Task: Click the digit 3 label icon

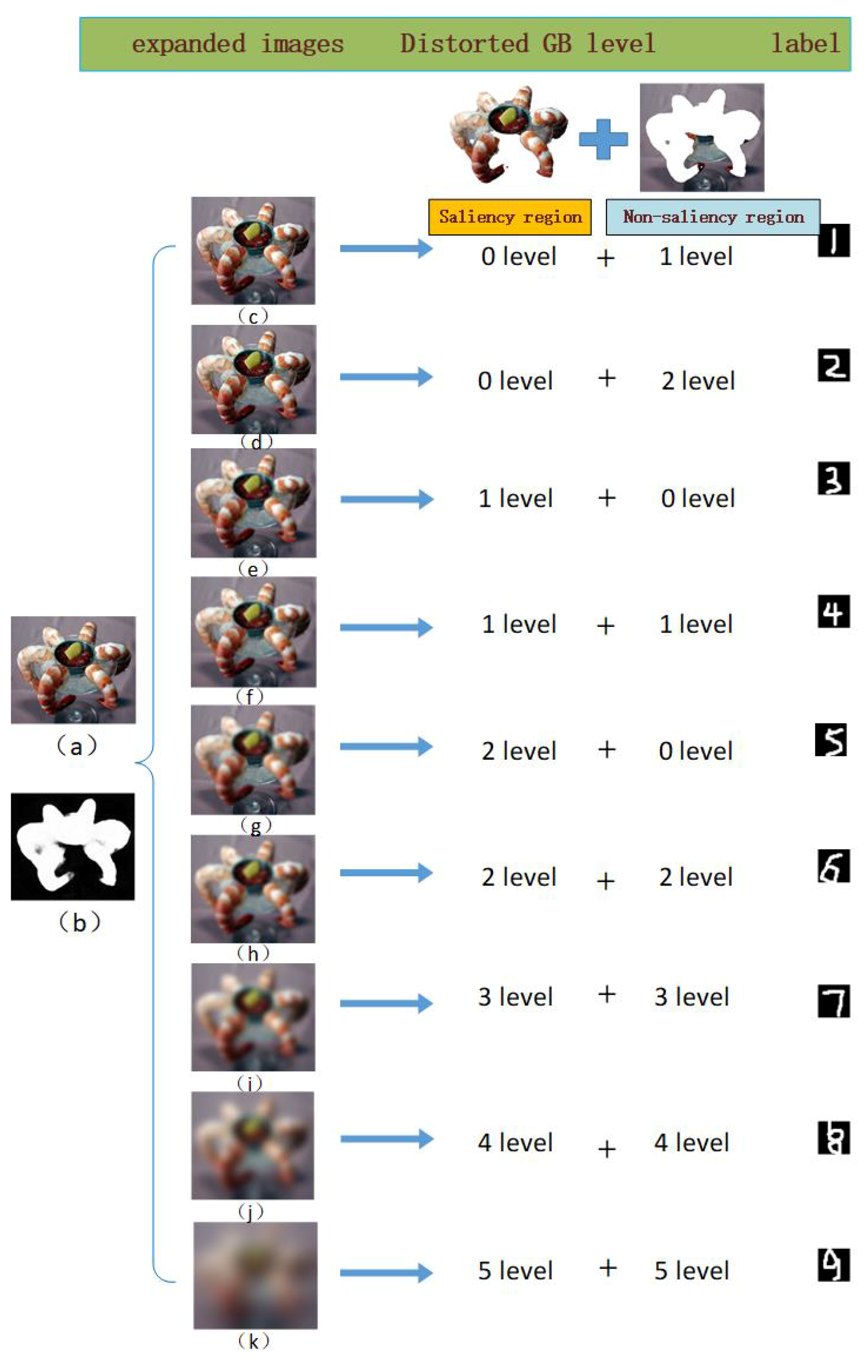Action: coord(834,479)
